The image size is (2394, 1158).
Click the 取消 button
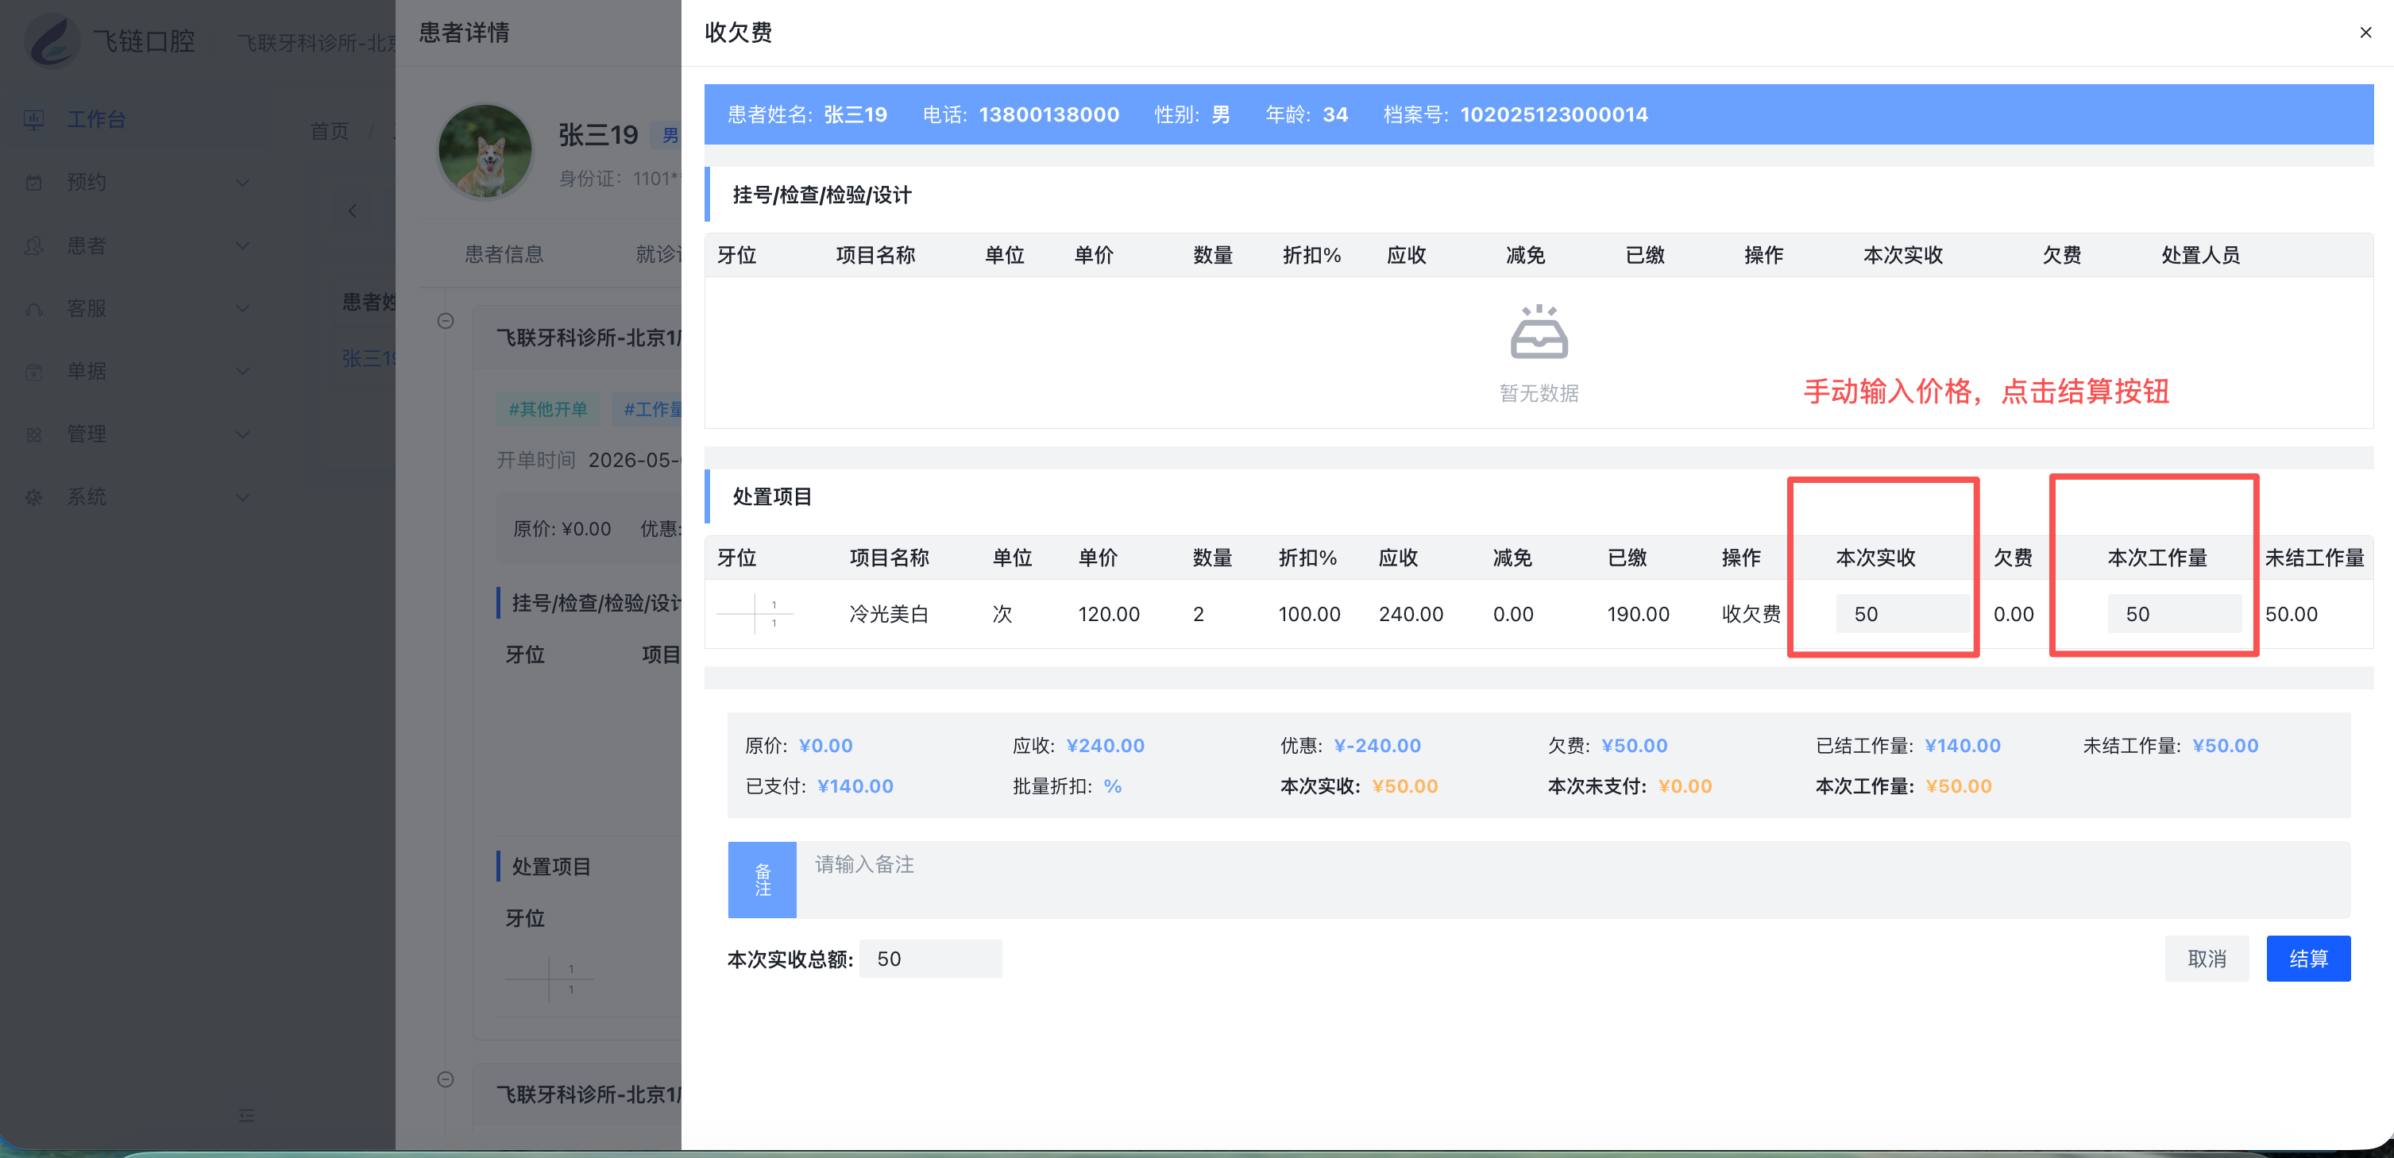tap(2207, 958)
